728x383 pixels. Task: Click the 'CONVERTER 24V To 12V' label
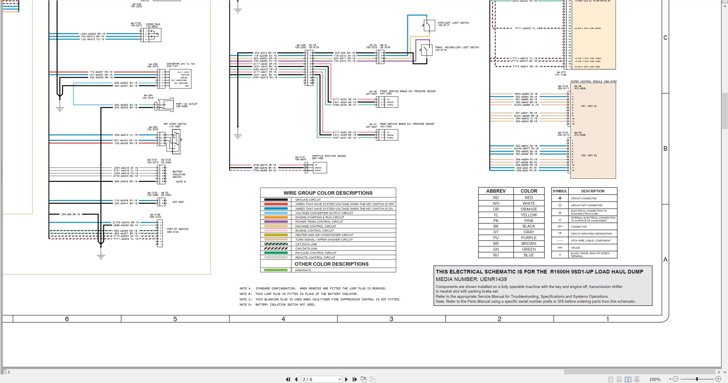[x=181, y=64]
